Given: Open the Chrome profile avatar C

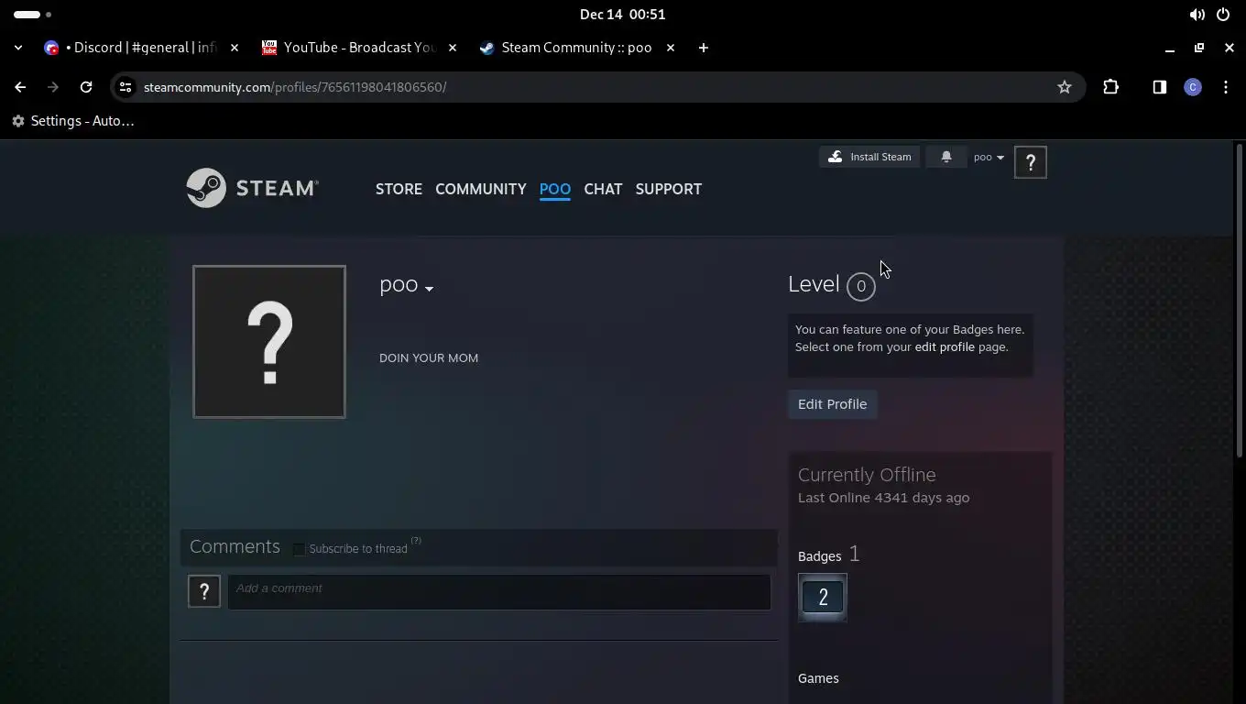Looking at the screenshot, I should [1192, 87].
